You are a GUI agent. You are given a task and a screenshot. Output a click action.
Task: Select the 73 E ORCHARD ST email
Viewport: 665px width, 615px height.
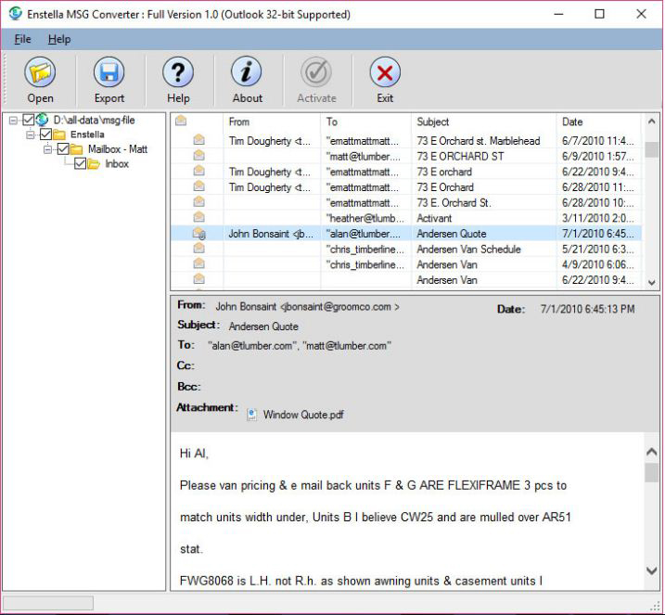(x=406, y=156)
